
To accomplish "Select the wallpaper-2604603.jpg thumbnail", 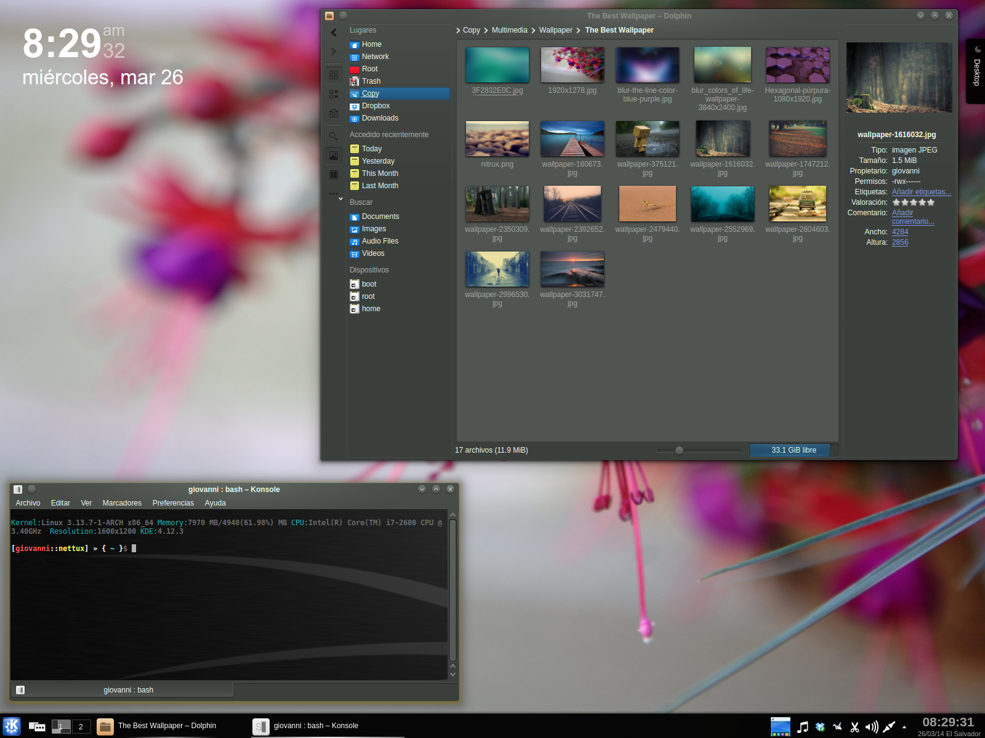I will coord(798,204).
